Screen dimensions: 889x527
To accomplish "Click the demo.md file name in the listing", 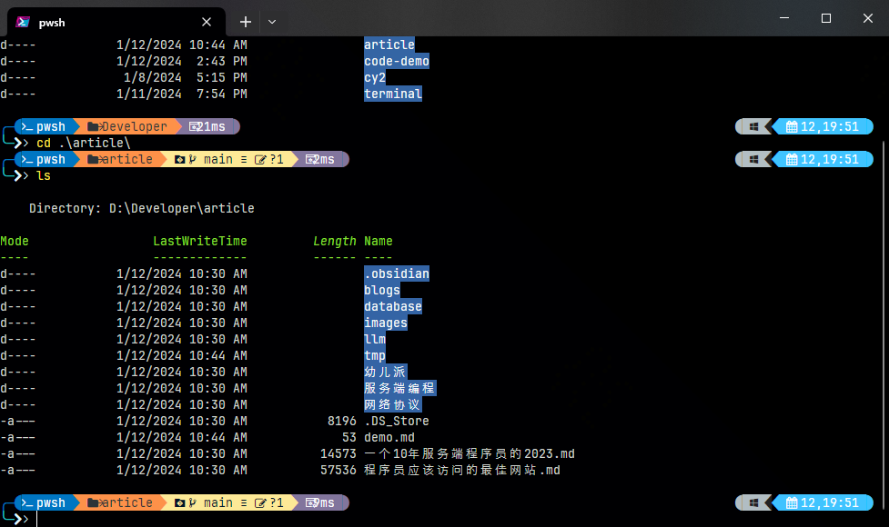I will [x=390, y=437].
